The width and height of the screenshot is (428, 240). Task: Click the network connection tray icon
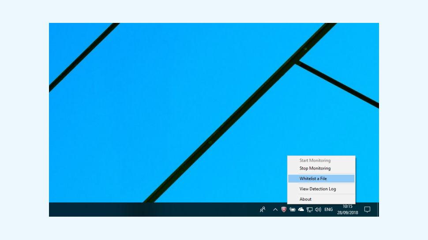(310, 210)
